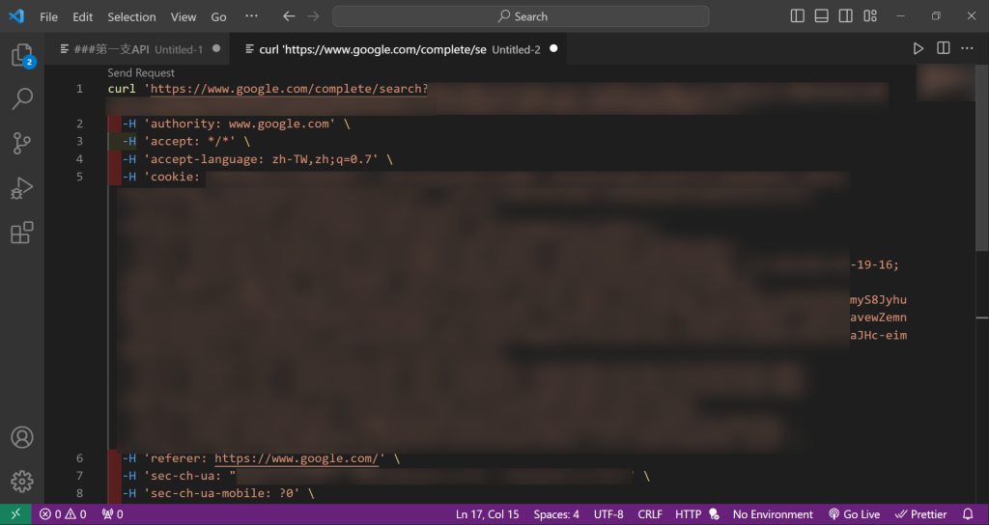Open the Explorer view in activity bar
989x525 pixels.
click(x=22, y=55)
